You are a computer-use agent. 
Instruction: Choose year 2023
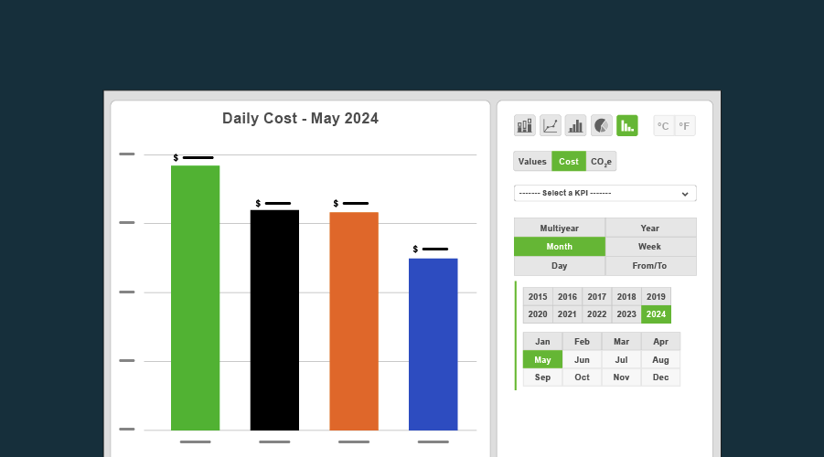pyautogui.click(x=626, y=314)
